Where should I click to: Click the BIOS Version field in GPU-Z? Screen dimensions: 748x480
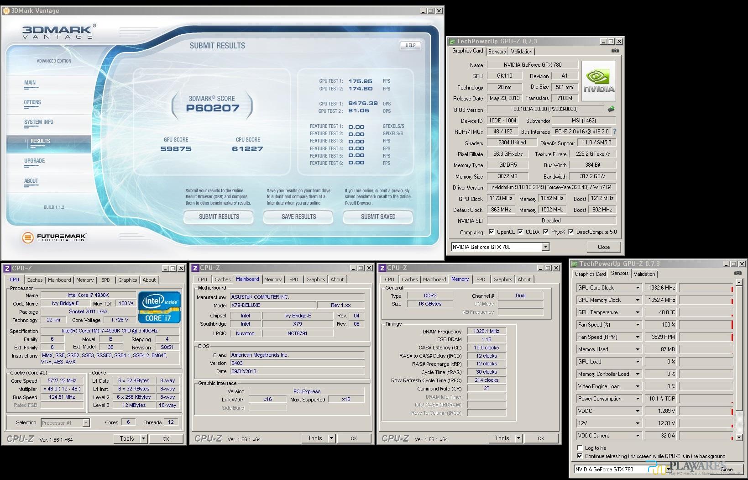coord(545,109)
